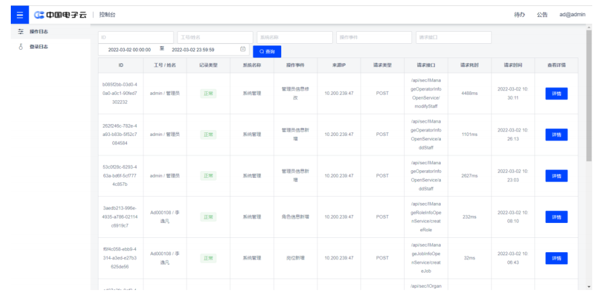Click admin / 管理员 in the 2627ms row
Image resolution: width=597 pixels, height=296 pixels.
click(165, 176)
